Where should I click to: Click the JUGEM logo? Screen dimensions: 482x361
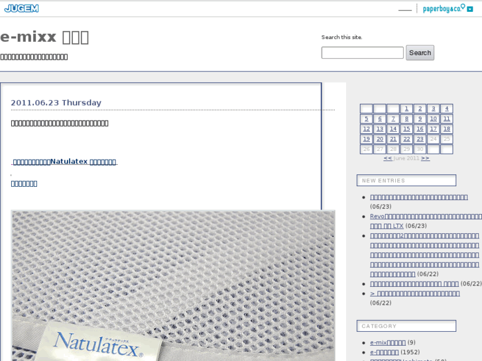point(21,9)
